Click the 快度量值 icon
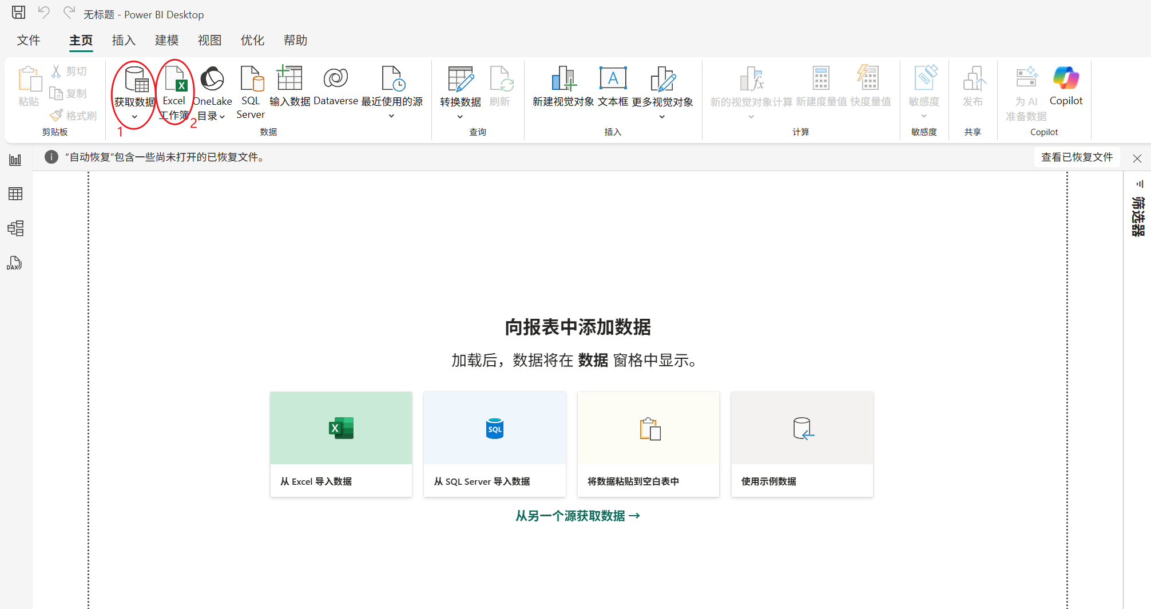This screenshot has width=1151, height=609. tap(868, 78)
